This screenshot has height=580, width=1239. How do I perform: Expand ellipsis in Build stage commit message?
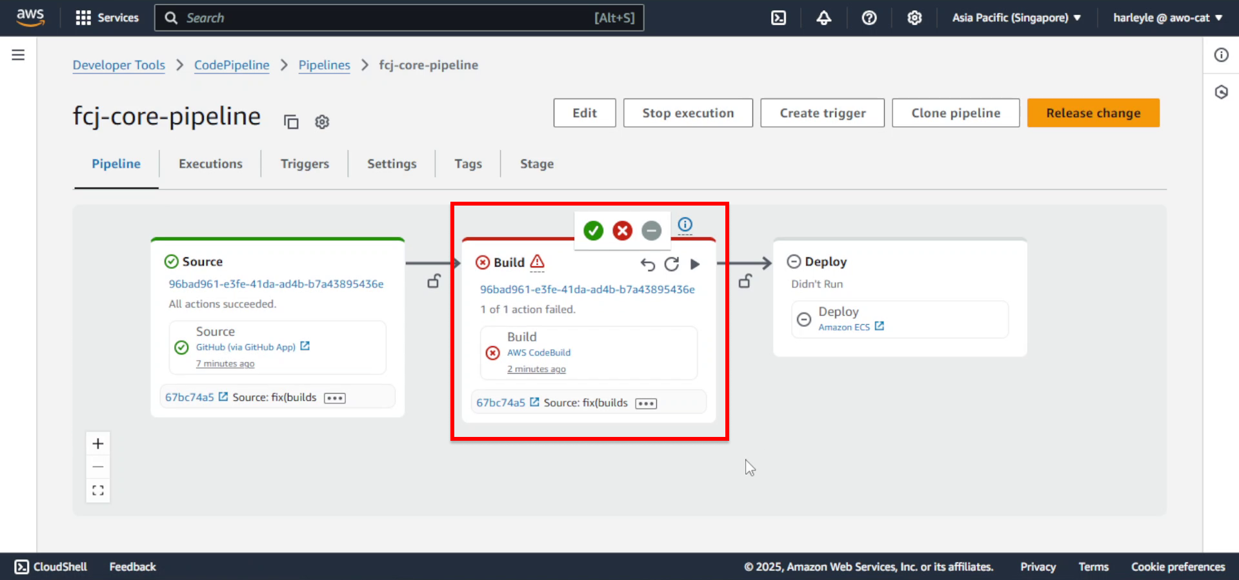click(646, 403)
